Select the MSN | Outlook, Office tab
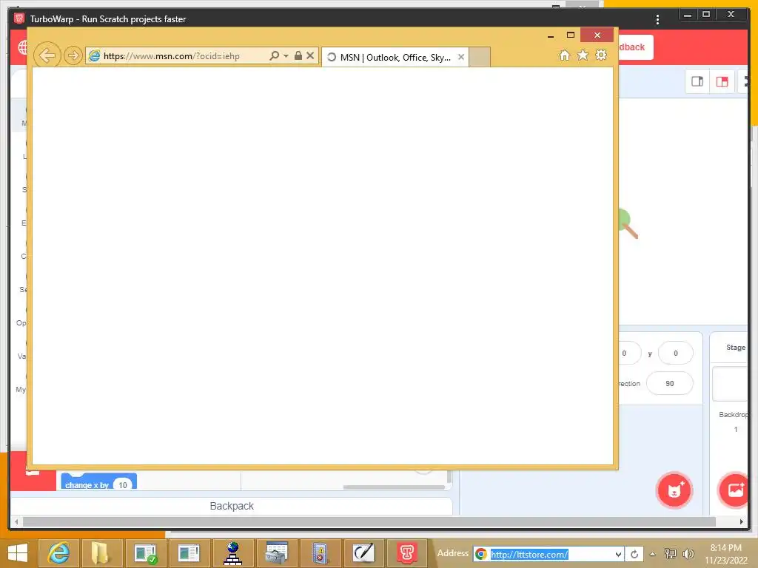758x568 pixels. click(395, 57)
